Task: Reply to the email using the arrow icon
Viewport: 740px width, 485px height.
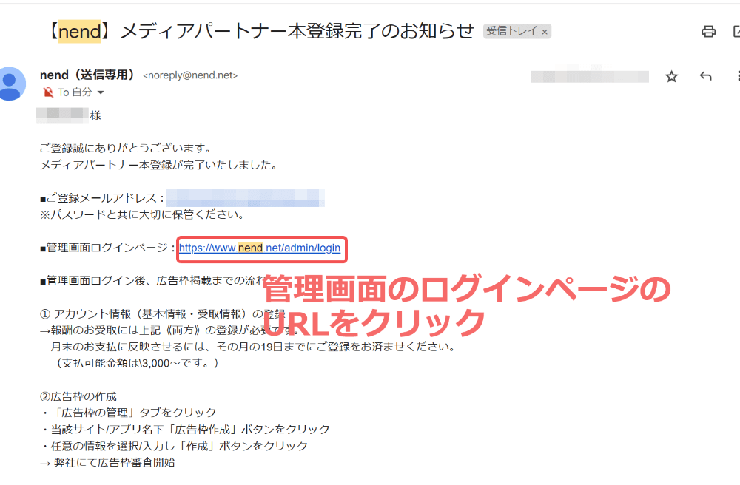Action: [705, 76]
